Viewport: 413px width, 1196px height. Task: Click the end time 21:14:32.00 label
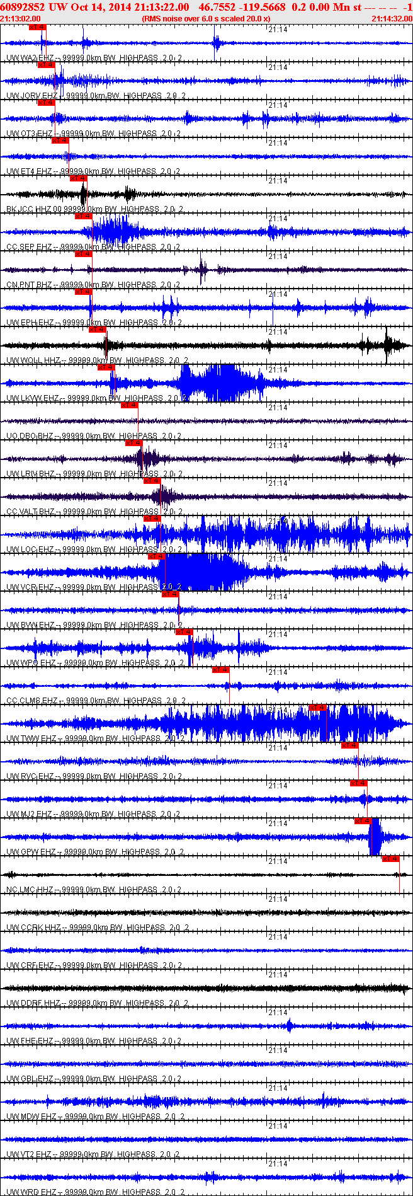pos(392,19)
